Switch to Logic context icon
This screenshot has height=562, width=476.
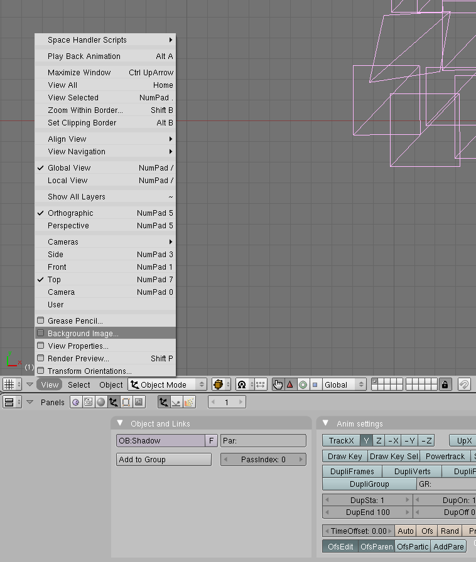76,402
